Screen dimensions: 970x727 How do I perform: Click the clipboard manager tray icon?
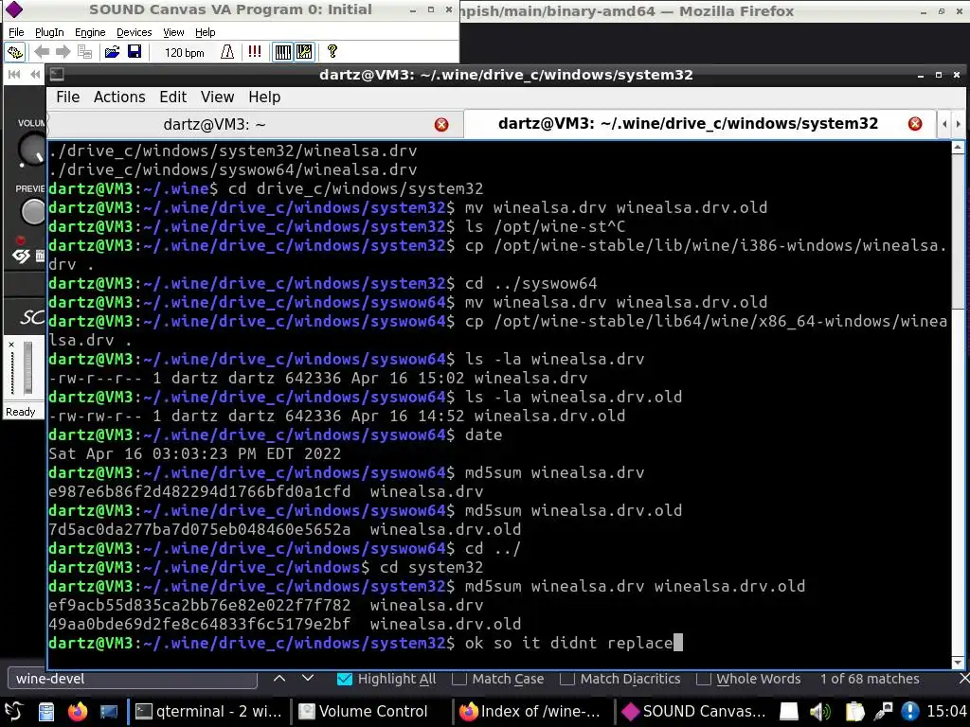click(x=854, y=712)
